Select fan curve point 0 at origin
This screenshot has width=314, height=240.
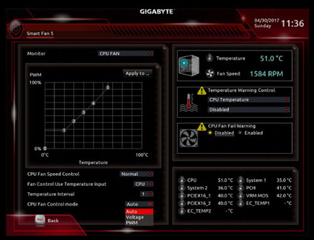click(x=45, y=148)
